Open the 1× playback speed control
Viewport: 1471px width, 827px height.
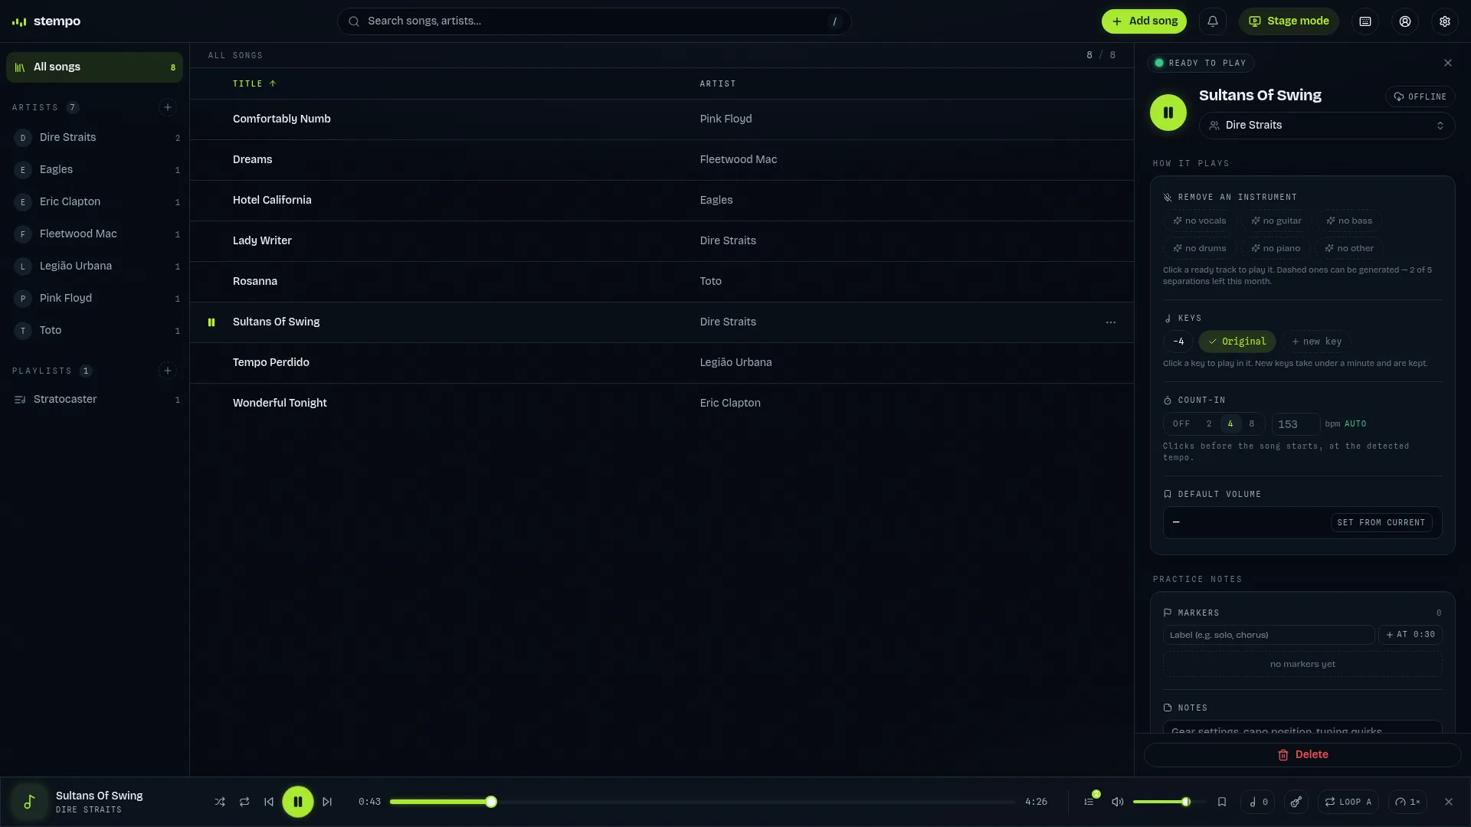(x=1407, y=802)
